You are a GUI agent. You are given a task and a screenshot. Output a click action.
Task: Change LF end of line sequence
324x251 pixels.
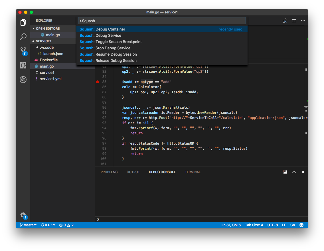coord(284,225)
